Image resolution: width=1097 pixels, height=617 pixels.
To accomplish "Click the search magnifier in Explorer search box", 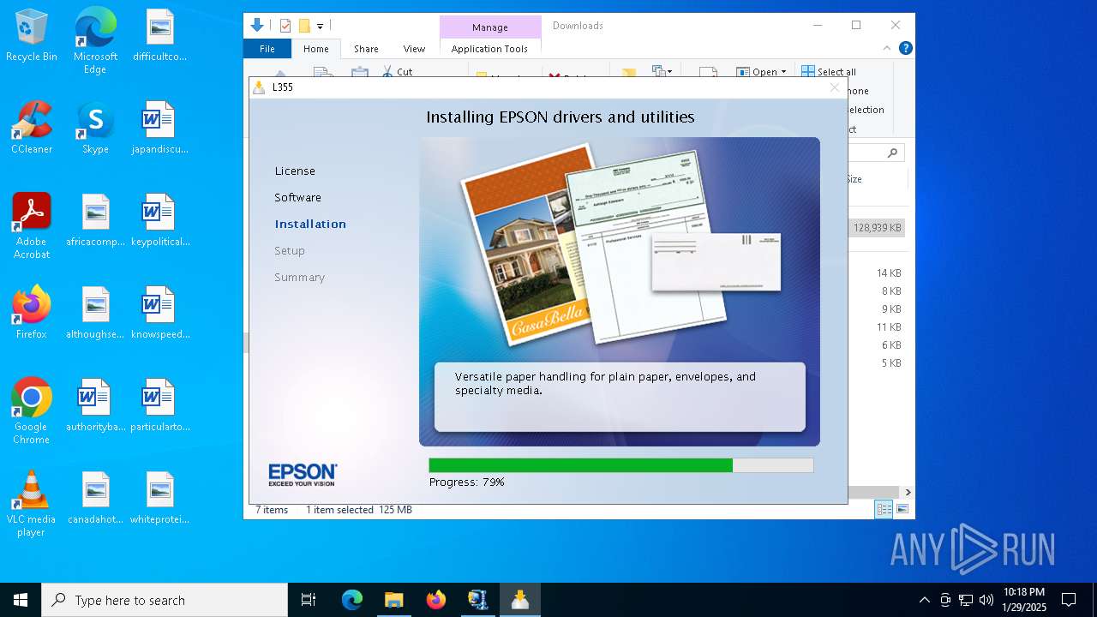I will tap(893, 153).
